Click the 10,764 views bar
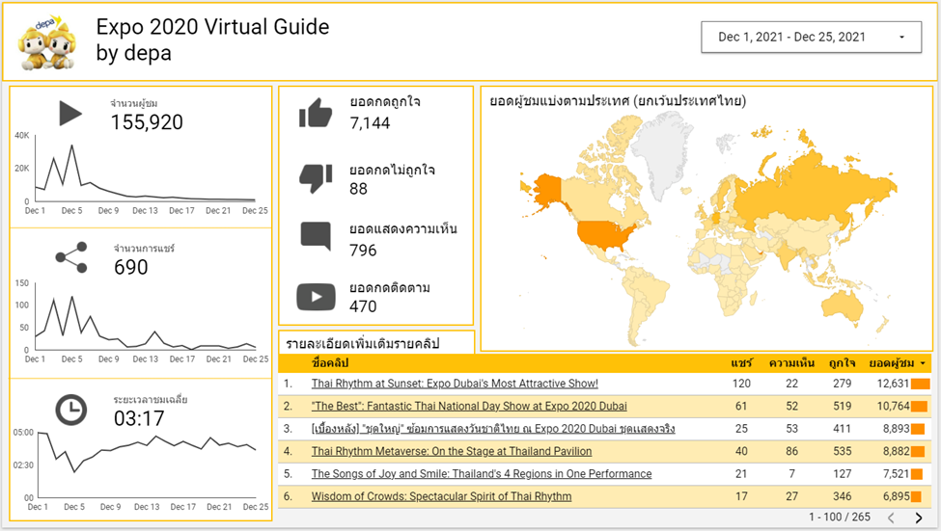The height and width of the screenshot is (531, 941). [x=919, y=407]
